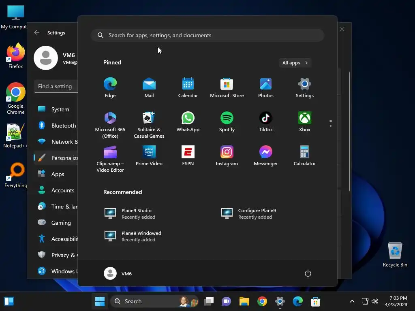
Task: Open Time & language in Settings
Action: coord(56,207)
